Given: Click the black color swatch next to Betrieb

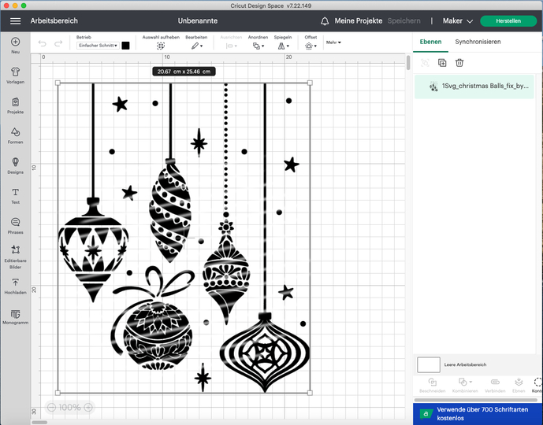Looking at the screenshot, I should point(125,46).
